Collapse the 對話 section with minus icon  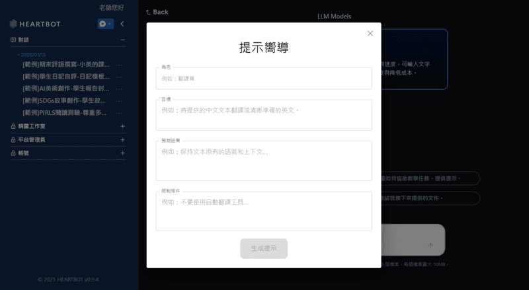tap(122, 40)
